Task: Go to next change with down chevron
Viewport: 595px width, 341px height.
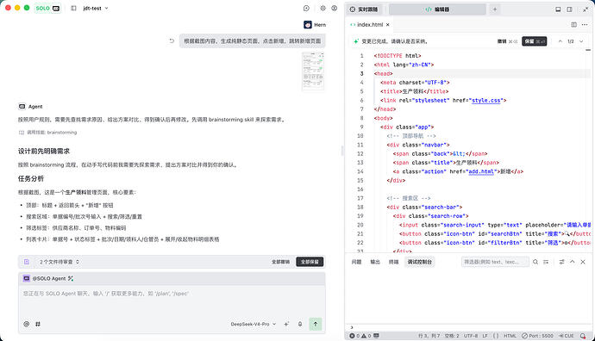Action: click(581, 41)
